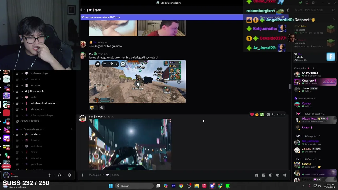The width and height of the screenshot is (338, 190).
Task: Open the akinator channel
Action: pyautogui.click(x=36, y=158)
